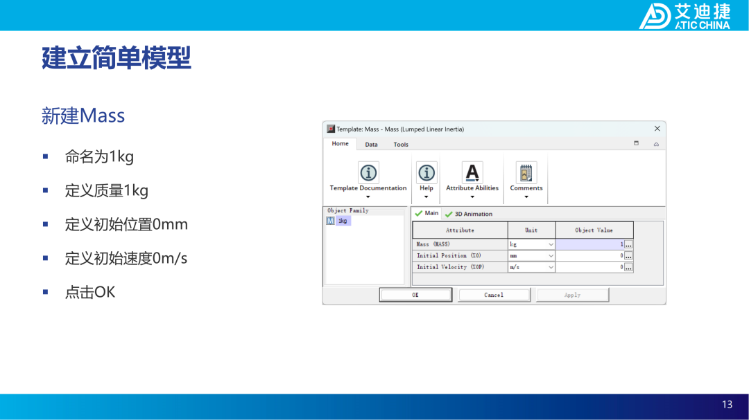Switch to the Tools ribbon tab

pos(401,145)
